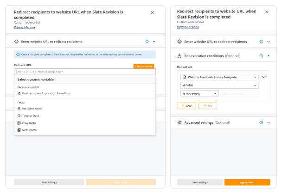This screenshot has width=282, height=194.
Task: Collapse Bot execution conditions section
Action: click(269, 56)
